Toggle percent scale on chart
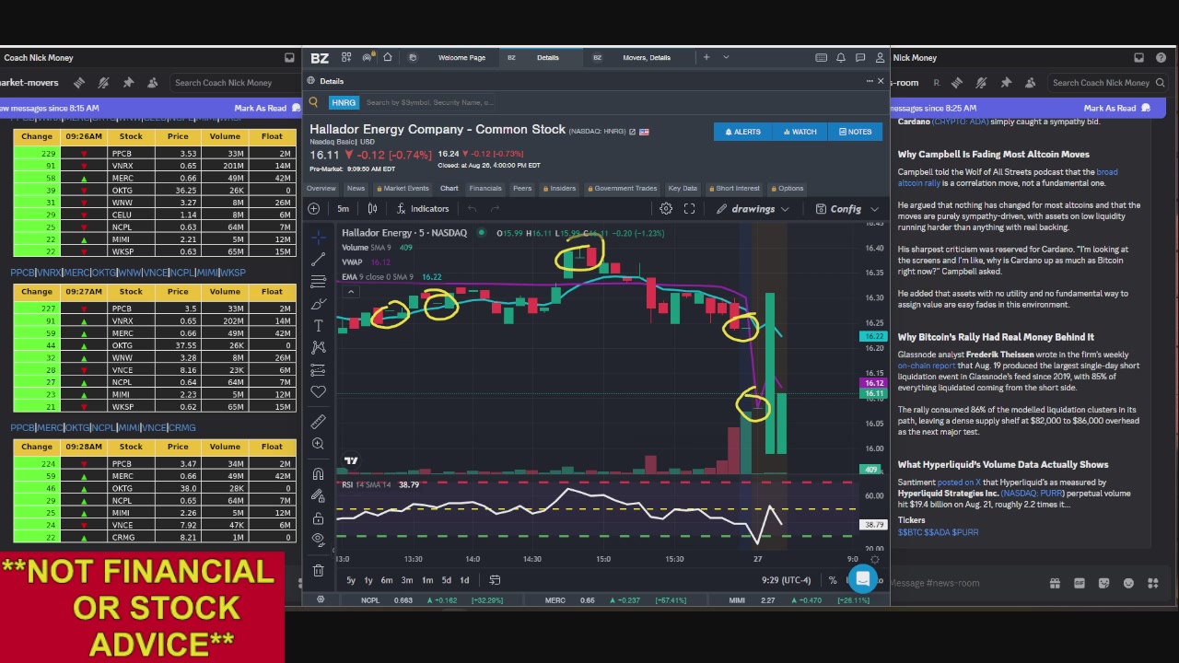The image size is (1179, 663). pos(833,580)
